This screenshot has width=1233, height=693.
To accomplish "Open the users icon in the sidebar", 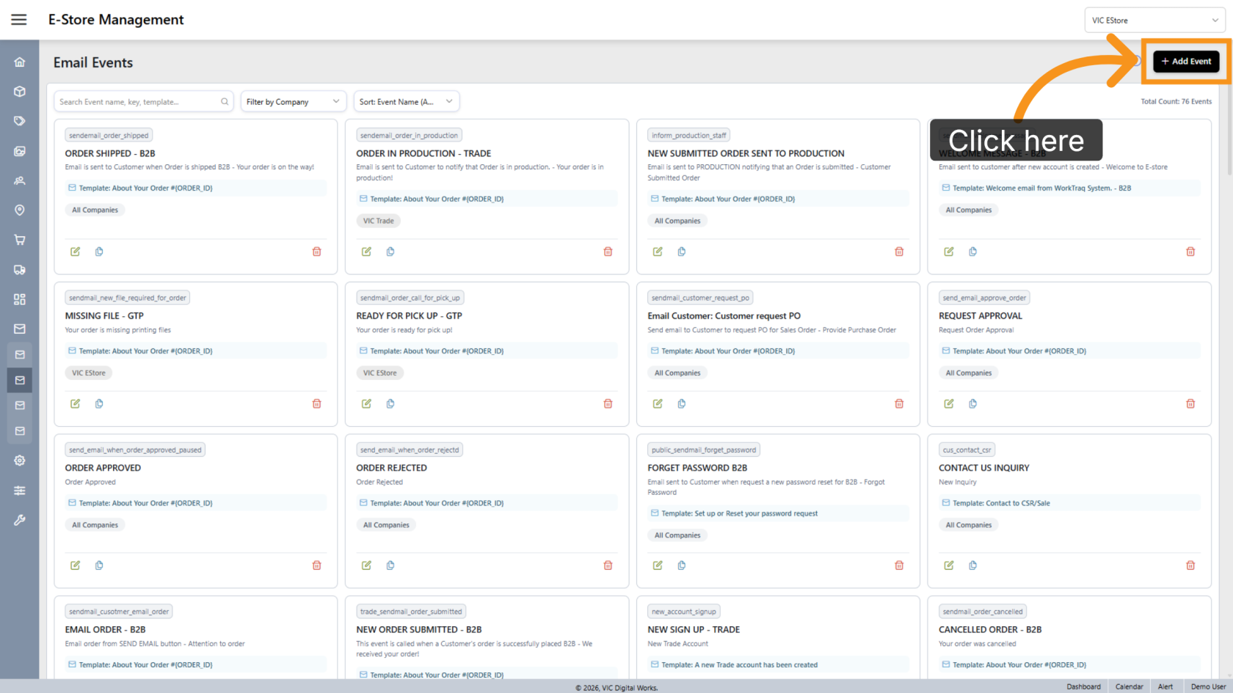I will point(20,180).
